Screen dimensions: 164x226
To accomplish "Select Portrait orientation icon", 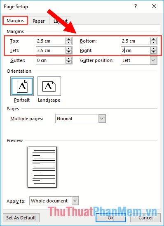I will coord(22,86).
